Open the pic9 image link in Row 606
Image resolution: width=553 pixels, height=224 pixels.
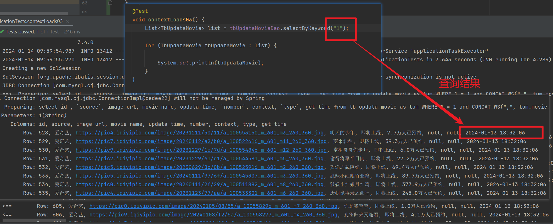click(213, 215)
